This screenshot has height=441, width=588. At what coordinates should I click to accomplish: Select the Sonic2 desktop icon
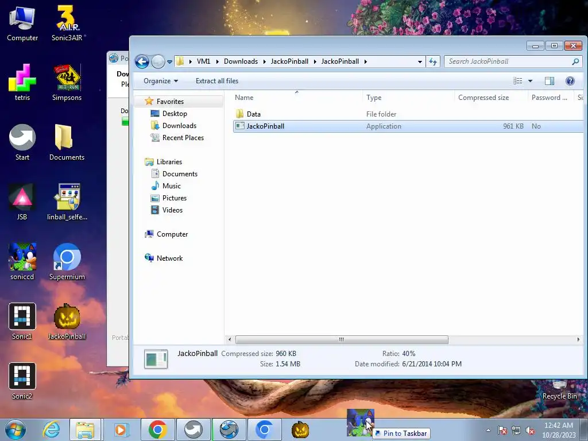pyautogui.click(x=22, y=381)
